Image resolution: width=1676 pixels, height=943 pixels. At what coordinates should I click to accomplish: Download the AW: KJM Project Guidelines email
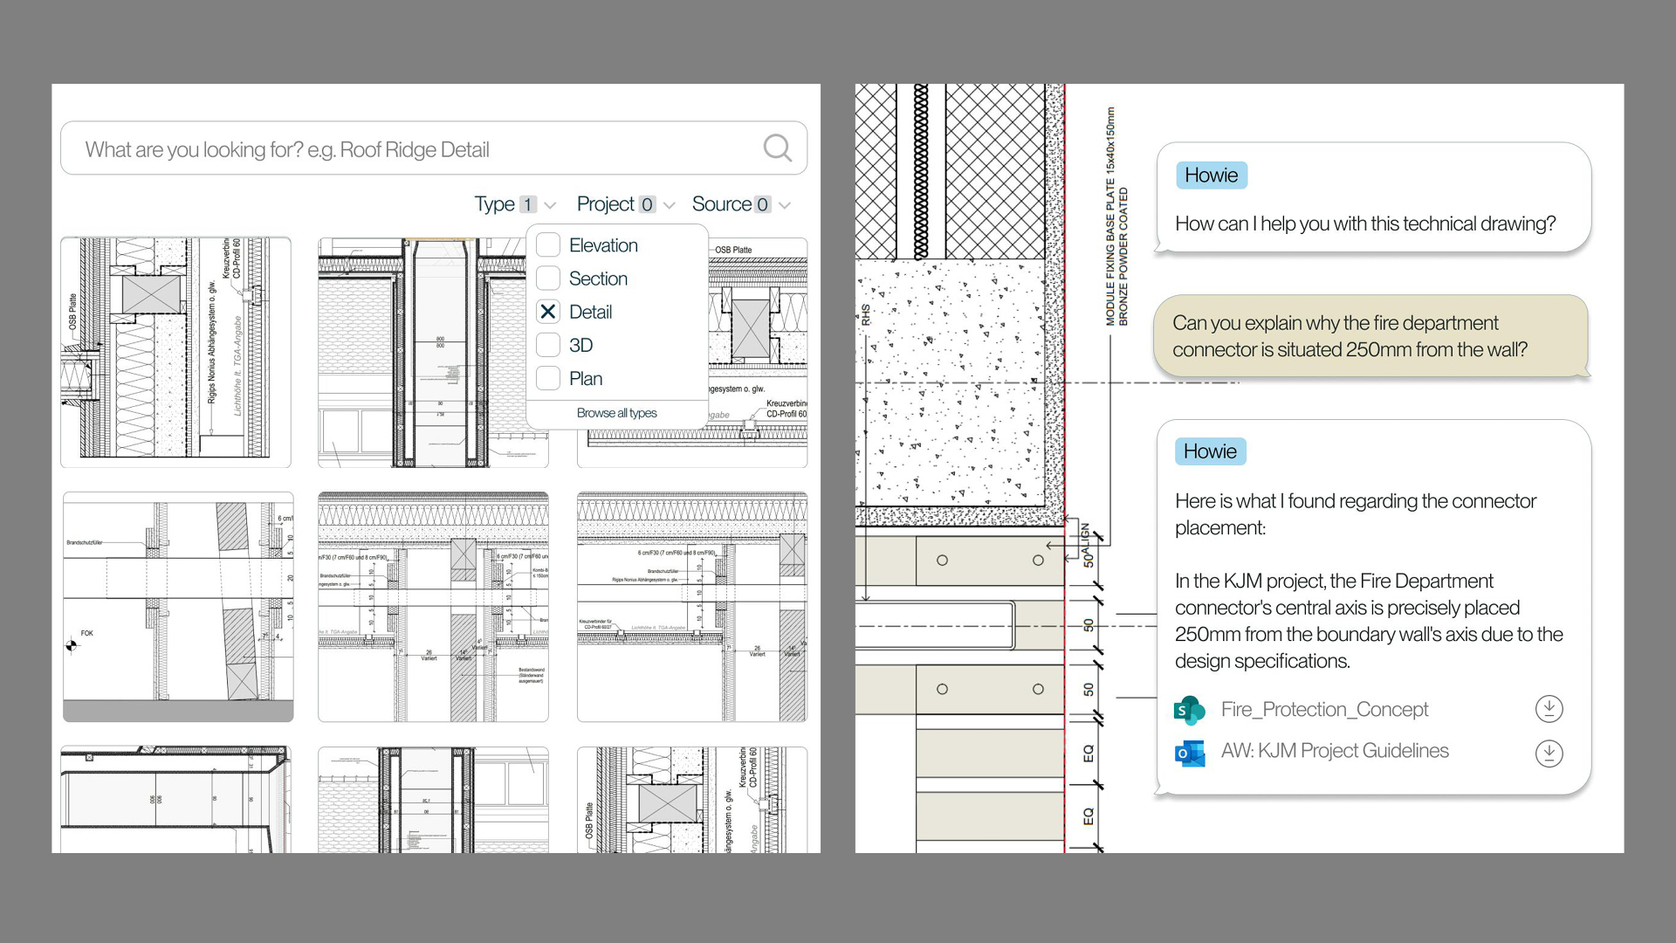click(1549, 753)
